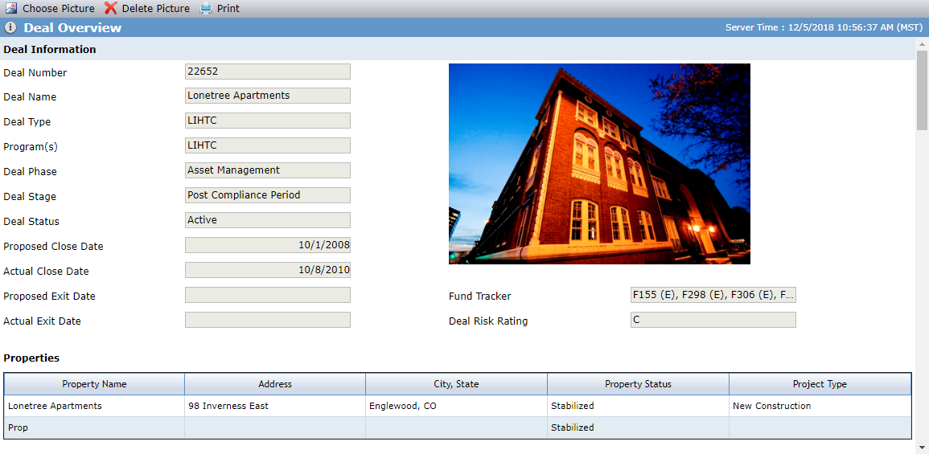Screen dimensions: 929x454
Task: Click the Deal Name field
Action: coord(268,96)
